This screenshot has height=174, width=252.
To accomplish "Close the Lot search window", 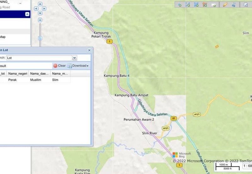I will [x=89, y=50].
